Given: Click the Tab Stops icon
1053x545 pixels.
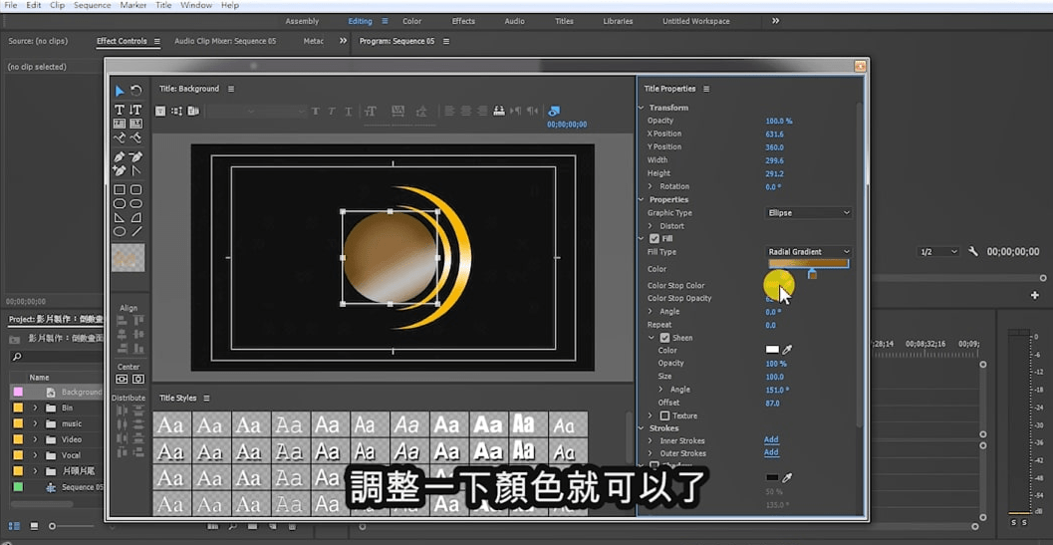Looking at the screenshot, I should 499,112.
